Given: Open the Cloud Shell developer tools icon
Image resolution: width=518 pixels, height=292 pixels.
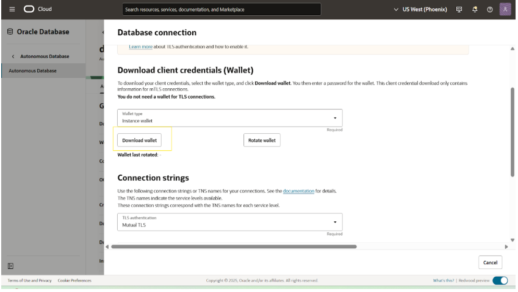Looking at the screenshot, I should pos(459,10).
